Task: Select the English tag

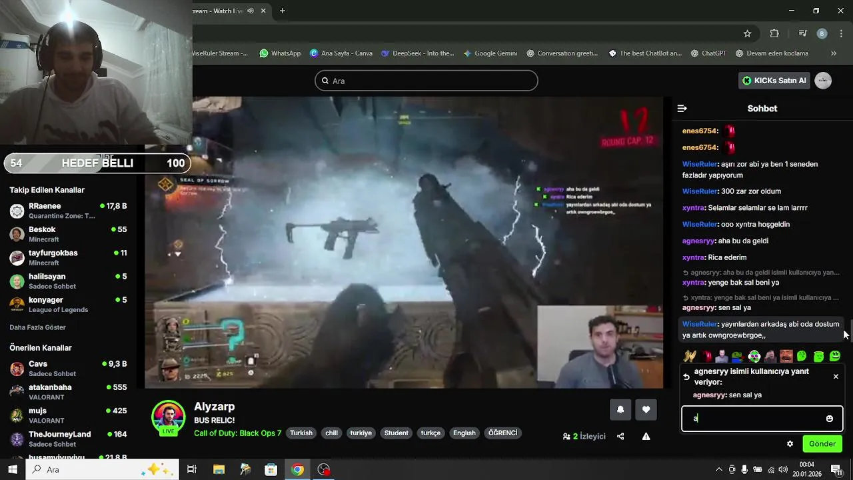Action: click(464, 433)
